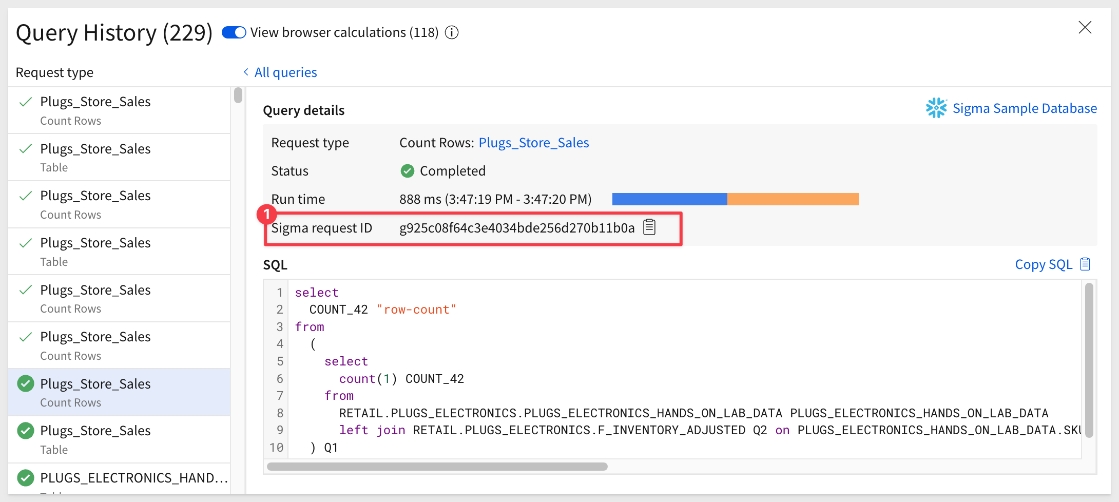The image size is (1119, 502).
Task: Select the PLUGS_ELECTRONICS_HAND... query row
Action: click(x=119, y=479)
